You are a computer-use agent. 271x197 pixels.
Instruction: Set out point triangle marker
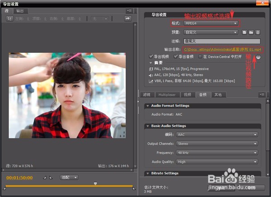click(51, 178)
